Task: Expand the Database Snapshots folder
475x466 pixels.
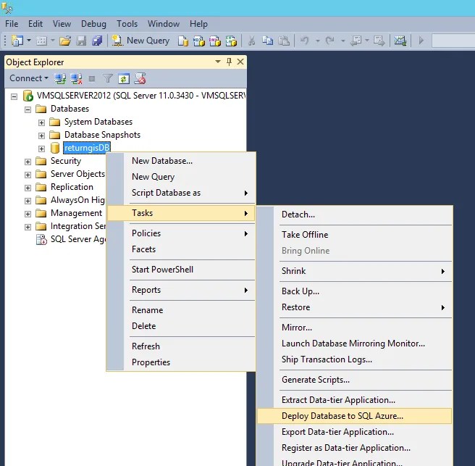Action: click(41, 136)
